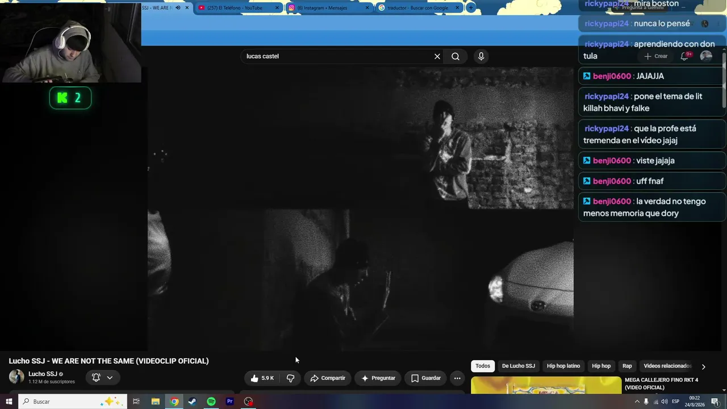Select the Hip hop latino chip
The width and height of the screenshot is (727, 409).
coord(563,366)
